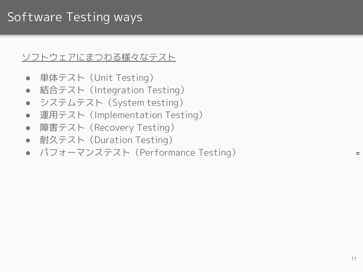The image size is (363, 272).
Task: Select the bullet dot before 耐久テスト
Action: tap(28, 140)
